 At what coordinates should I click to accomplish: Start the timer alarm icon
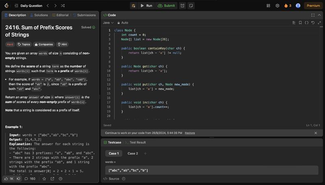click(x=182, y=6)
